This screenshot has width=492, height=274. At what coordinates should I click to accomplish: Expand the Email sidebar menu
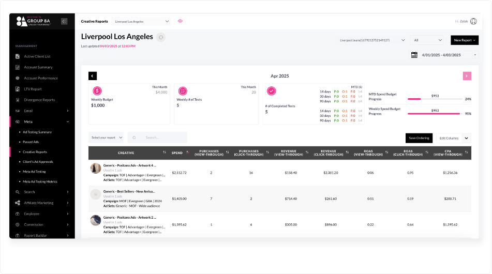[x=68, y=111]
